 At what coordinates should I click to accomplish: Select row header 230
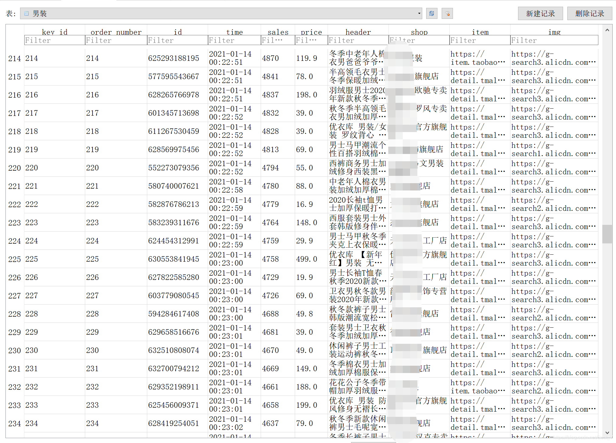(x=14, y=351)
